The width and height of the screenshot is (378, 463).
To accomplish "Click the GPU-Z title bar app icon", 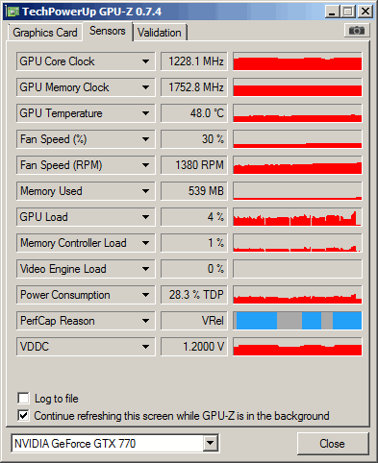I will pyautogui.click(x=13, y=12).
